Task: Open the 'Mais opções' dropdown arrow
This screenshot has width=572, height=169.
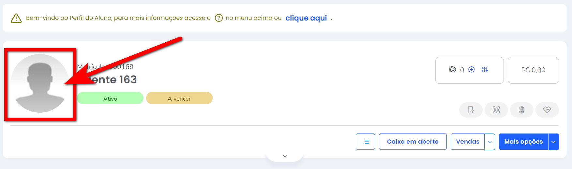Action: coord(553,142)
